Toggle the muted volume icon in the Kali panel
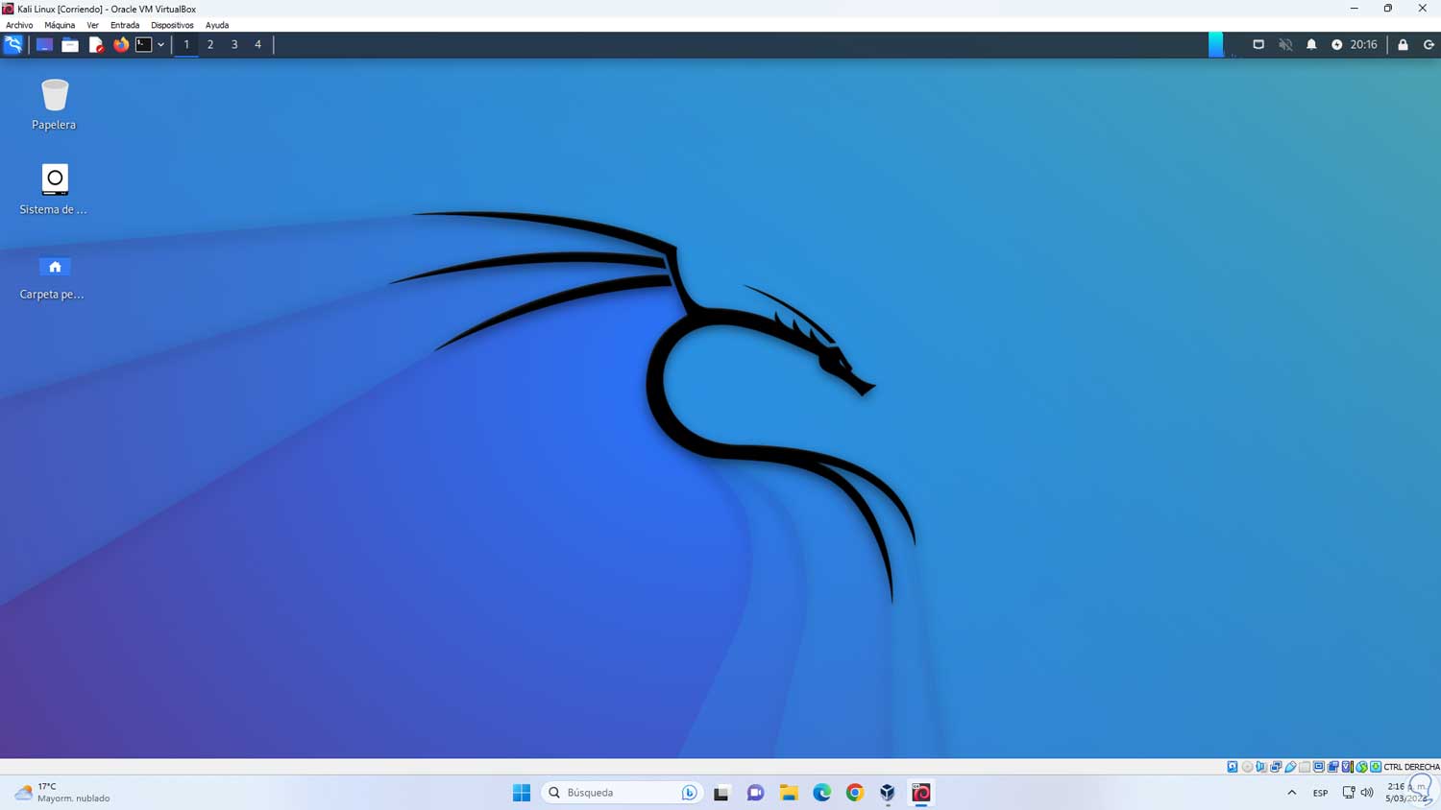 point(1285,44)
